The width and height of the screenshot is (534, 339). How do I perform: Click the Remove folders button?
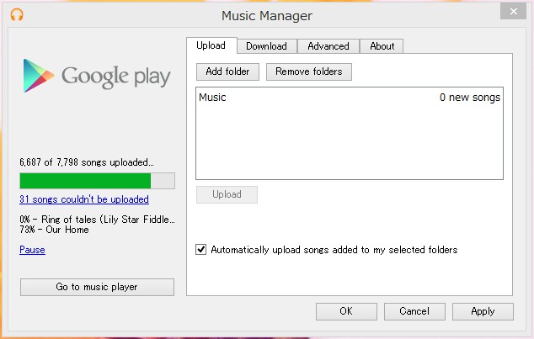pyautogui.click(x=309, y=72)
